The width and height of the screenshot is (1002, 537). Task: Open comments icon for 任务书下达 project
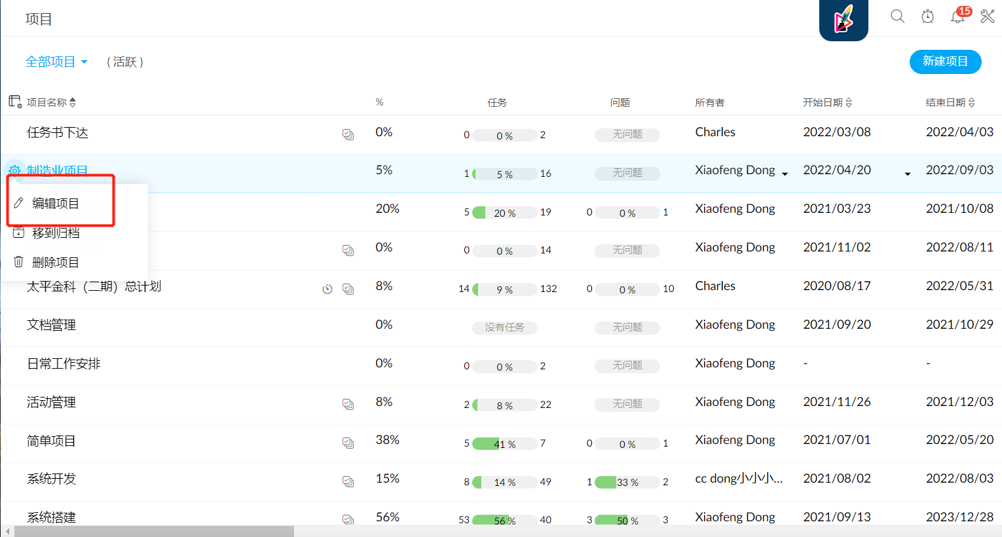point(348,134)
